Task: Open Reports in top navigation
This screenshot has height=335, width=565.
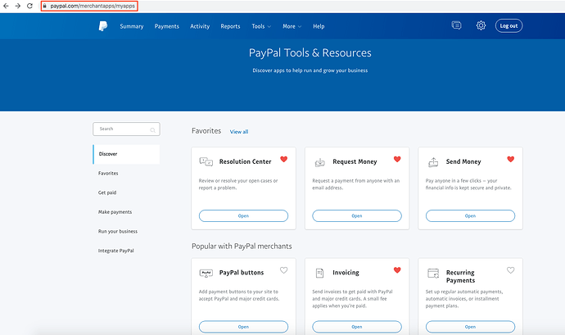Action: pos(230,26)
